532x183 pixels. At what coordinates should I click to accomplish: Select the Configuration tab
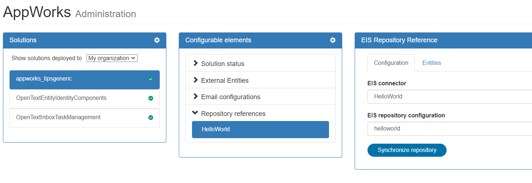pyautogui.click(x=391, y=63)
